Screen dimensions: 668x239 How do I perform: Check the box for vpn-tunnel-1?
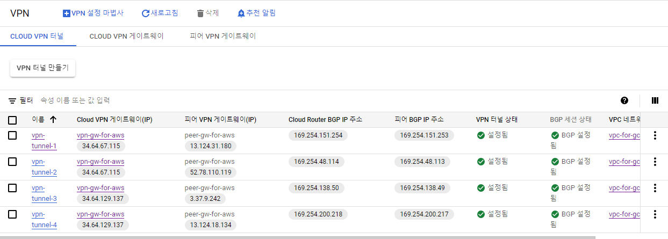[x=12, y=135]
